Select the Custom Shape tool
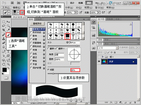141x105 pixels. [x=8, y=56]
